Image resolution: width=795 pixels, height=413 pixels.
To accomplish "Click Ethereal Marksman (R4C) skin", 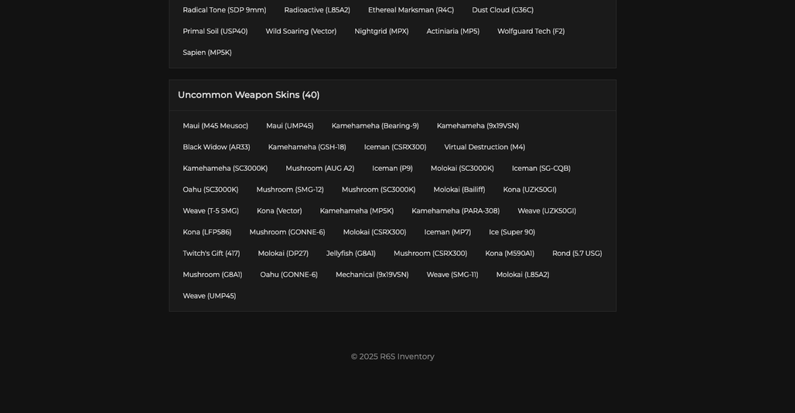I will tap(411, 10).
